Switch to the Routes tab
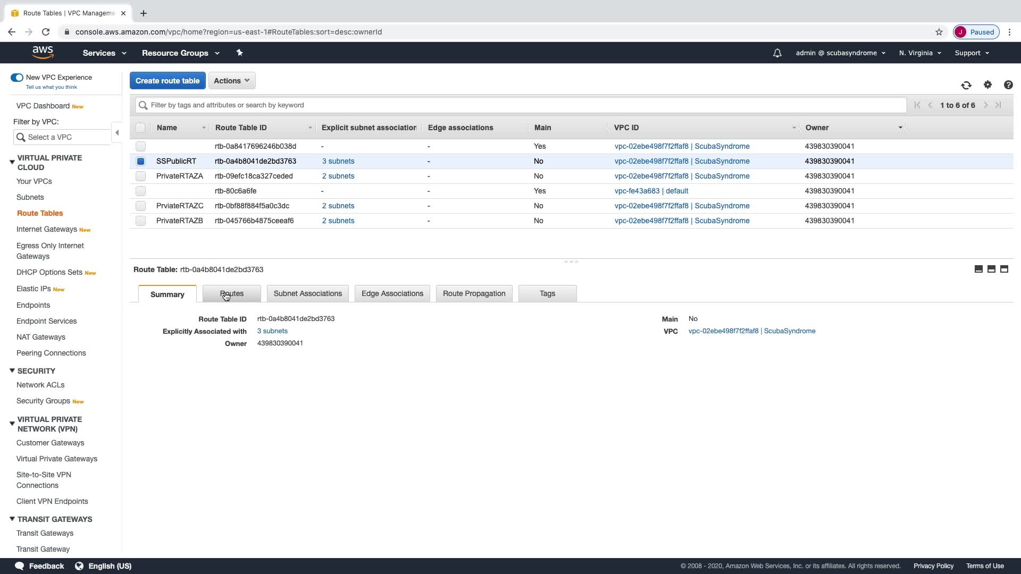The height and width of the screenshot is (574, 1021). click(x=232, y=293)
